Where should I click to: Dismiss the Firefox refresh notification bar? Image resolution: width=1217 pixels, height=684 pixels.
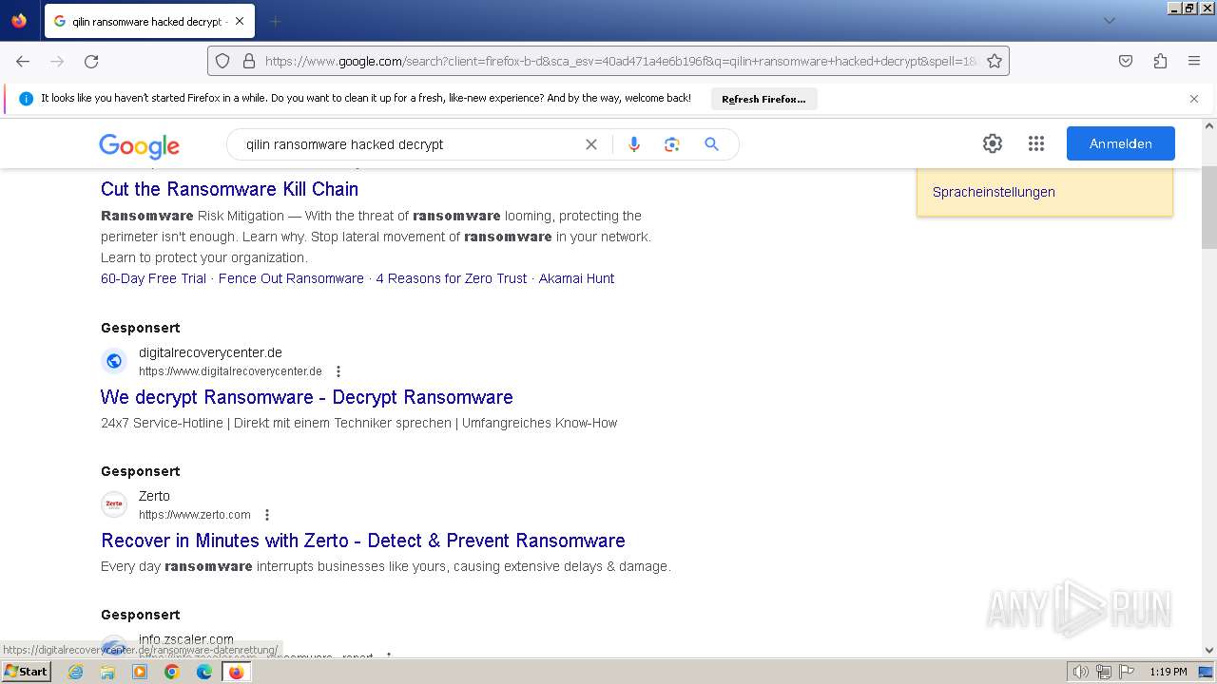[x=1194, y=99]
